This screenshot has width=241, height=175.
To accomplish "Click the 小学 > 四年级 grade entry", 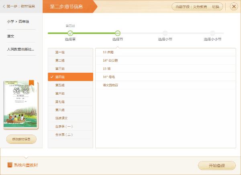I will (18, 22).
